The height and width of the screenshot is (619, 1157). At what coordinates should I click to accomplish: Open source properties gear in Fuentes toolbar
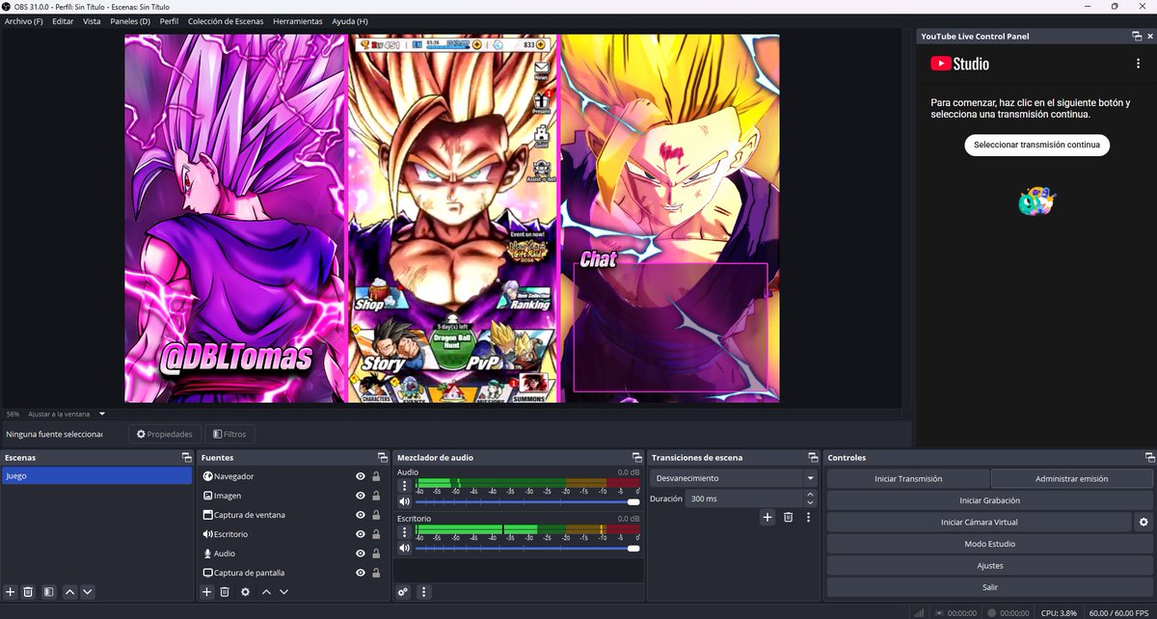click(246, 591)
